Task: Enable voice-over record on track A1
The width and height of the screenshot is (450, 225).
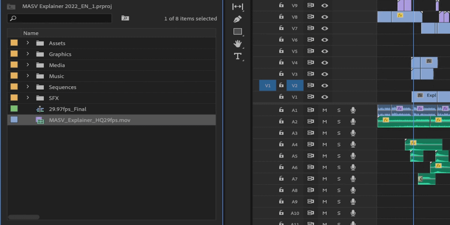Action: 353,110
